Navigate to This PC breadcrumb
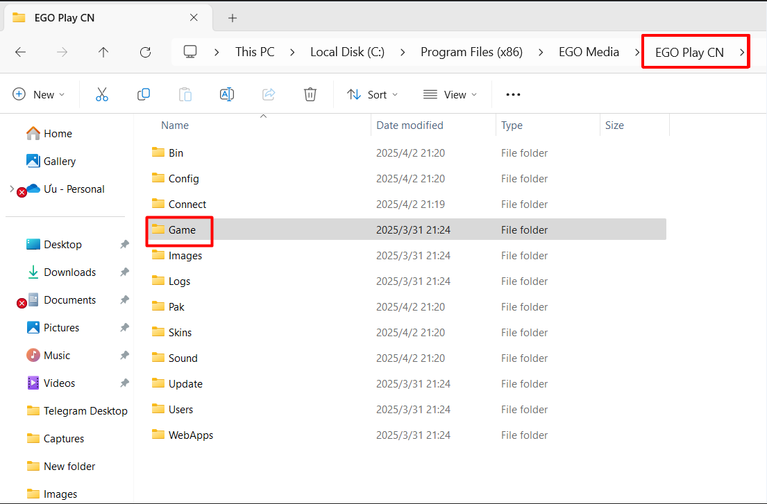Screen dimensions: 767x504 [x=255, y=52]
